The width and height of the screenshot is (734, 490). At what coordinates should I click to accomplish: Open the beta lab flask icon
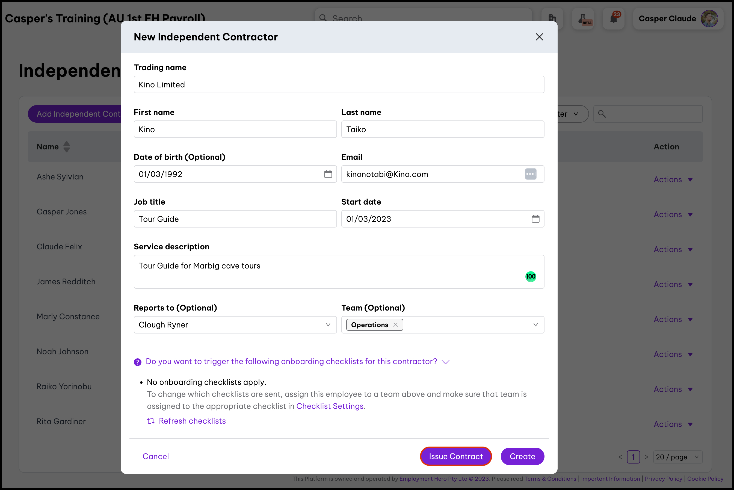(583, 19)
